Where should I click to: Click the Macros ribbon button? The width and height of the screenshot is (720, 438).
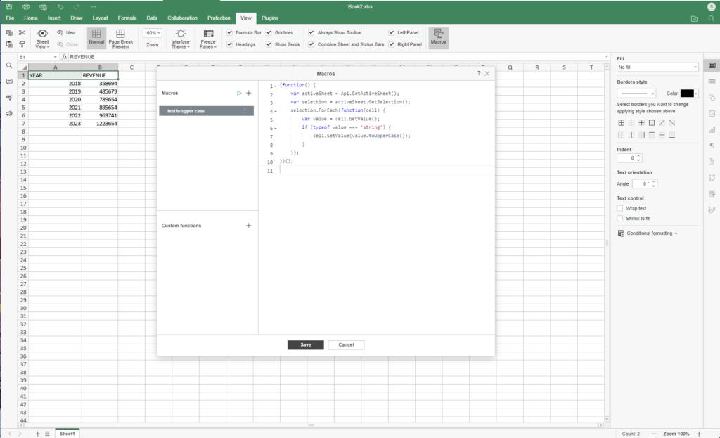[x=439, y=37]
